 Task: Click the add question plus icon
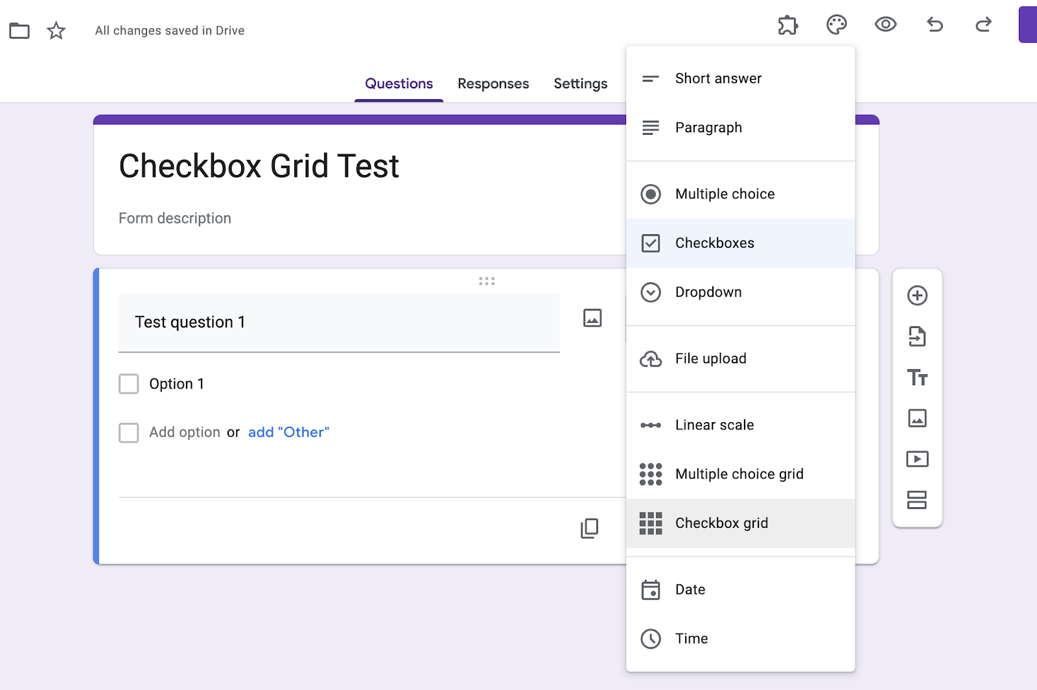click(x=917, y=296)
